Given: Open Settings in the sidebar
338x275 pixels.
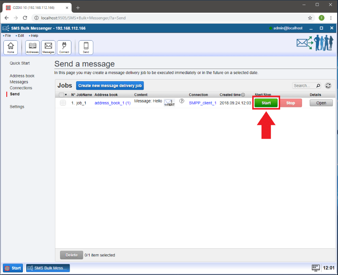Looking at the screenshot, I should point(17,107).
